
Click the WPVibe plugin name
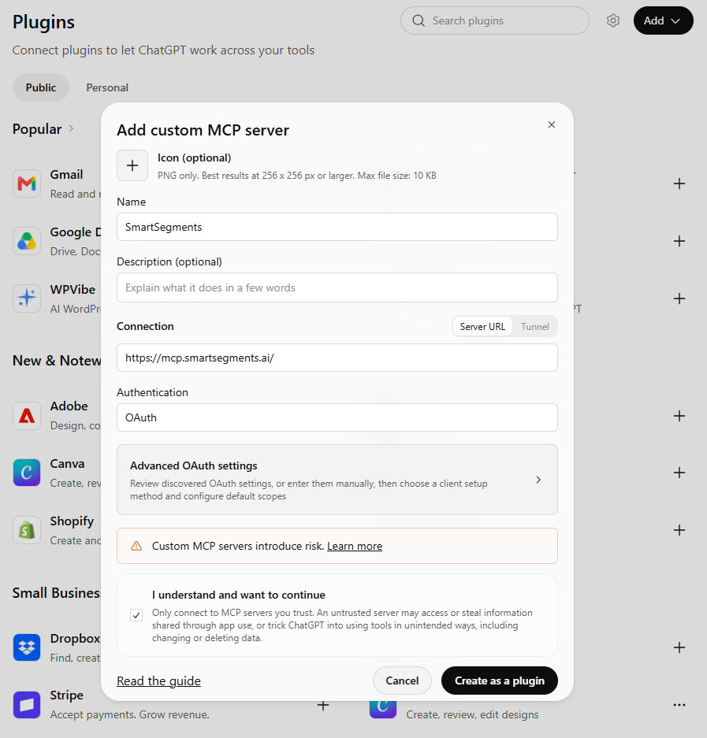click(x=73, y=290)
